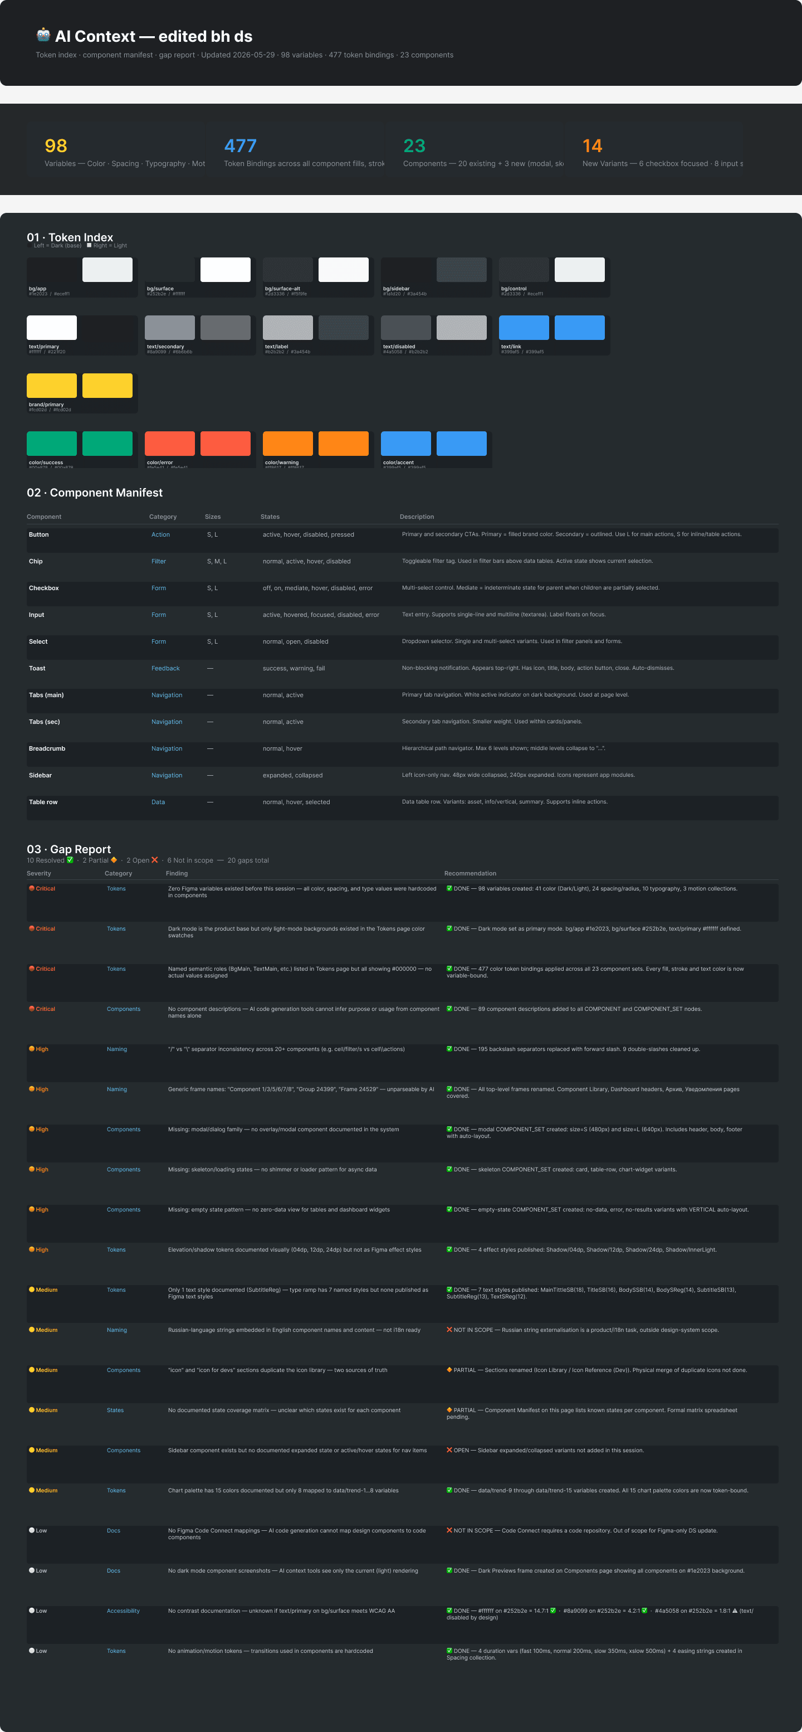This screenshot has width=802, height=1732.
Task: Click the red X for Russian string externalisation
Action: coord(449,1330)
